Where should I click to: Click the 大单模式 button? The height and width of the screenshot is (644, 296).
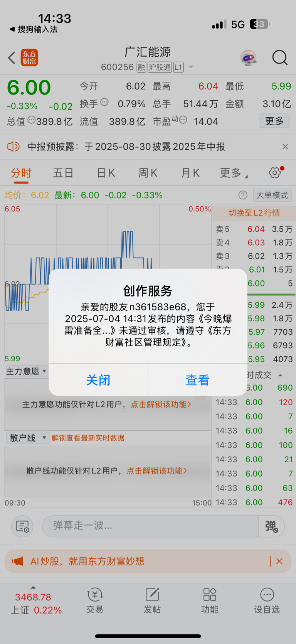tap(272, 195)
